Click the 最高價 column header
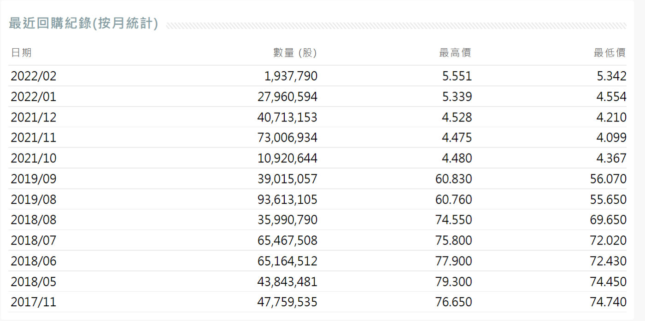 click(x=455, y=53)
